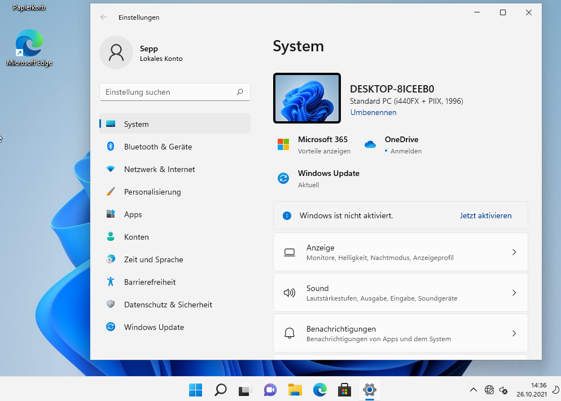The height and width of the screenshot is (401, 561).
Task: Click the network globe tray icon
Action: (489, 390)
